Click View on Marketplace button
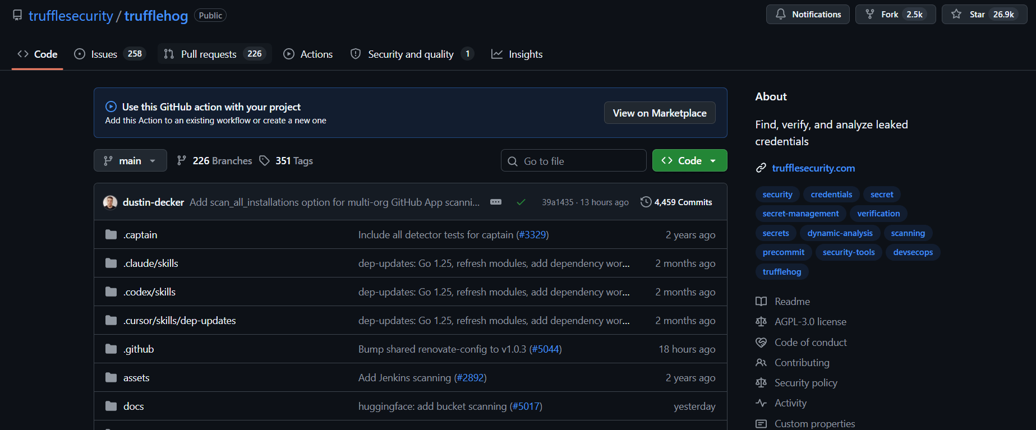1036x430 pixels. click(x=660, y=113)
